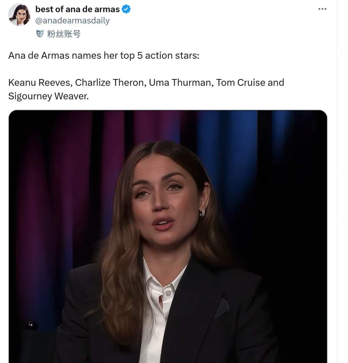The height and width of the screenshot is (363, 348).
Task: Visit the @anadearmasdaily handle link
Action: pyautogui.click(x=72, y=21)
